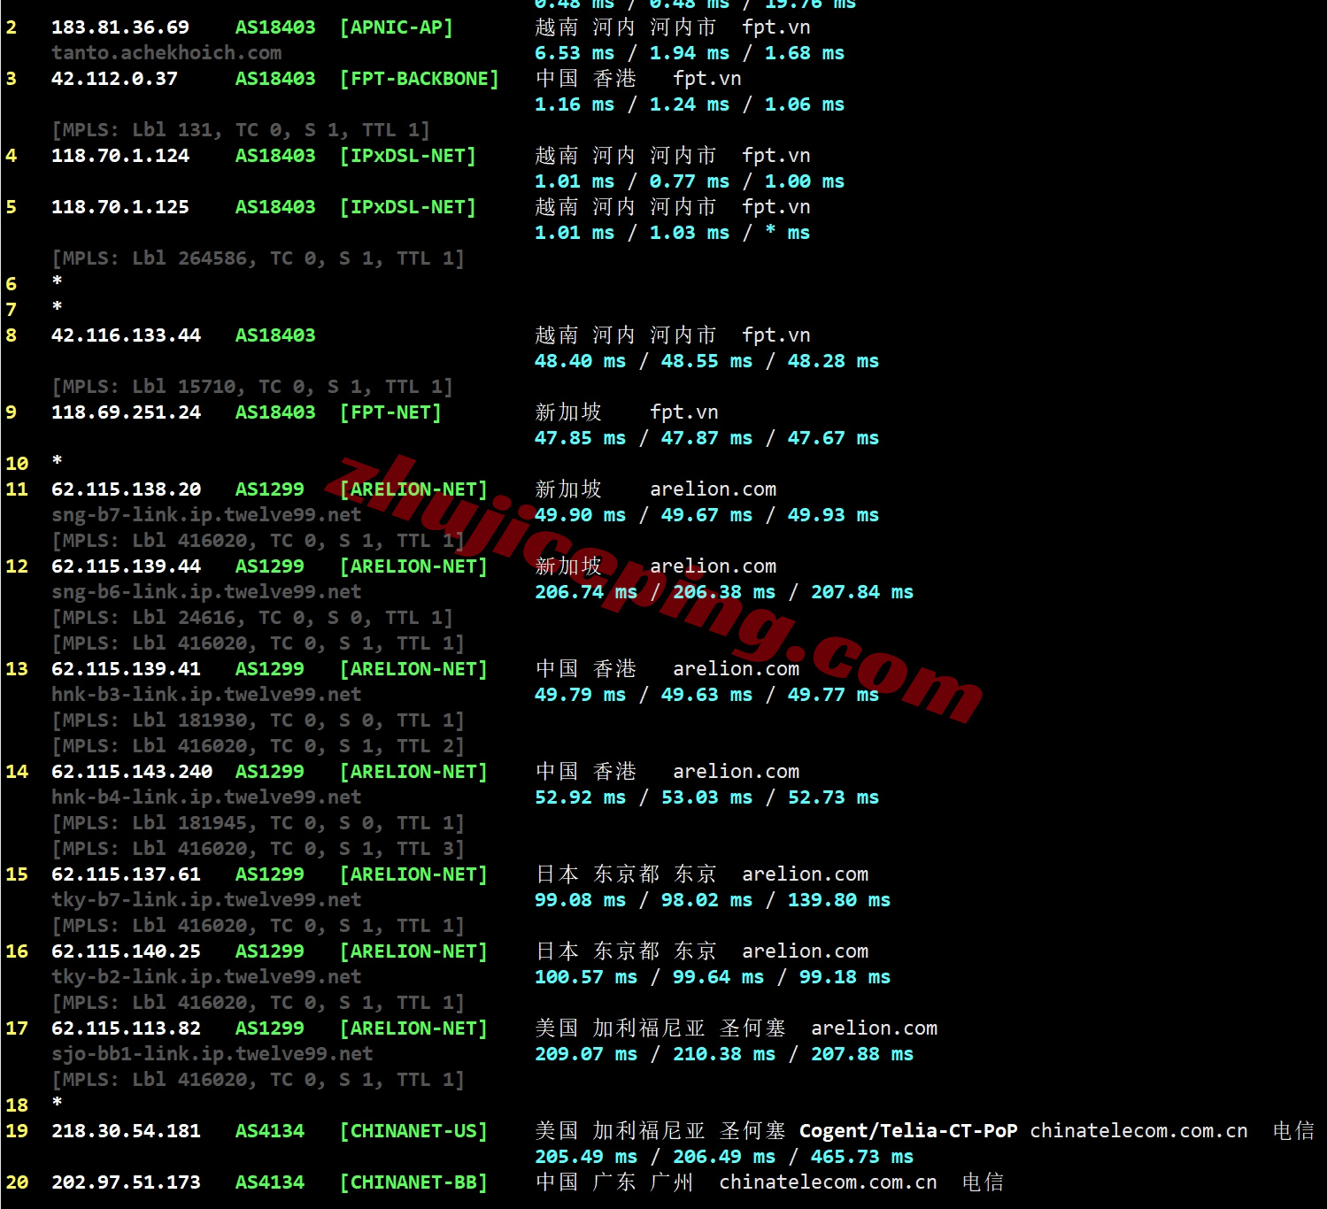Select latency value 465.73 ms
The image size is (1327, 1209).
(x=862, y=1157)
